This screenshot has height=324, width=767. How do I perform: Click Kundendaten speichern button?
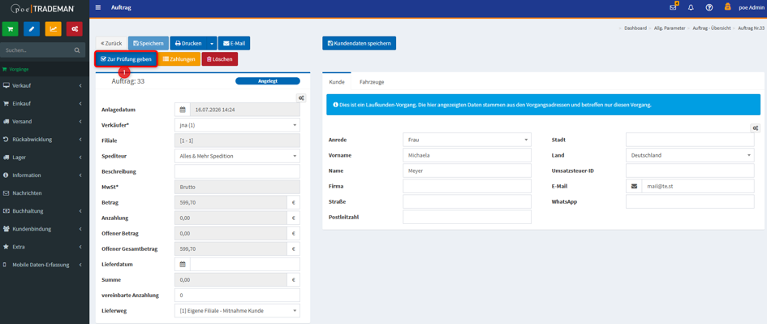[359, 43]
